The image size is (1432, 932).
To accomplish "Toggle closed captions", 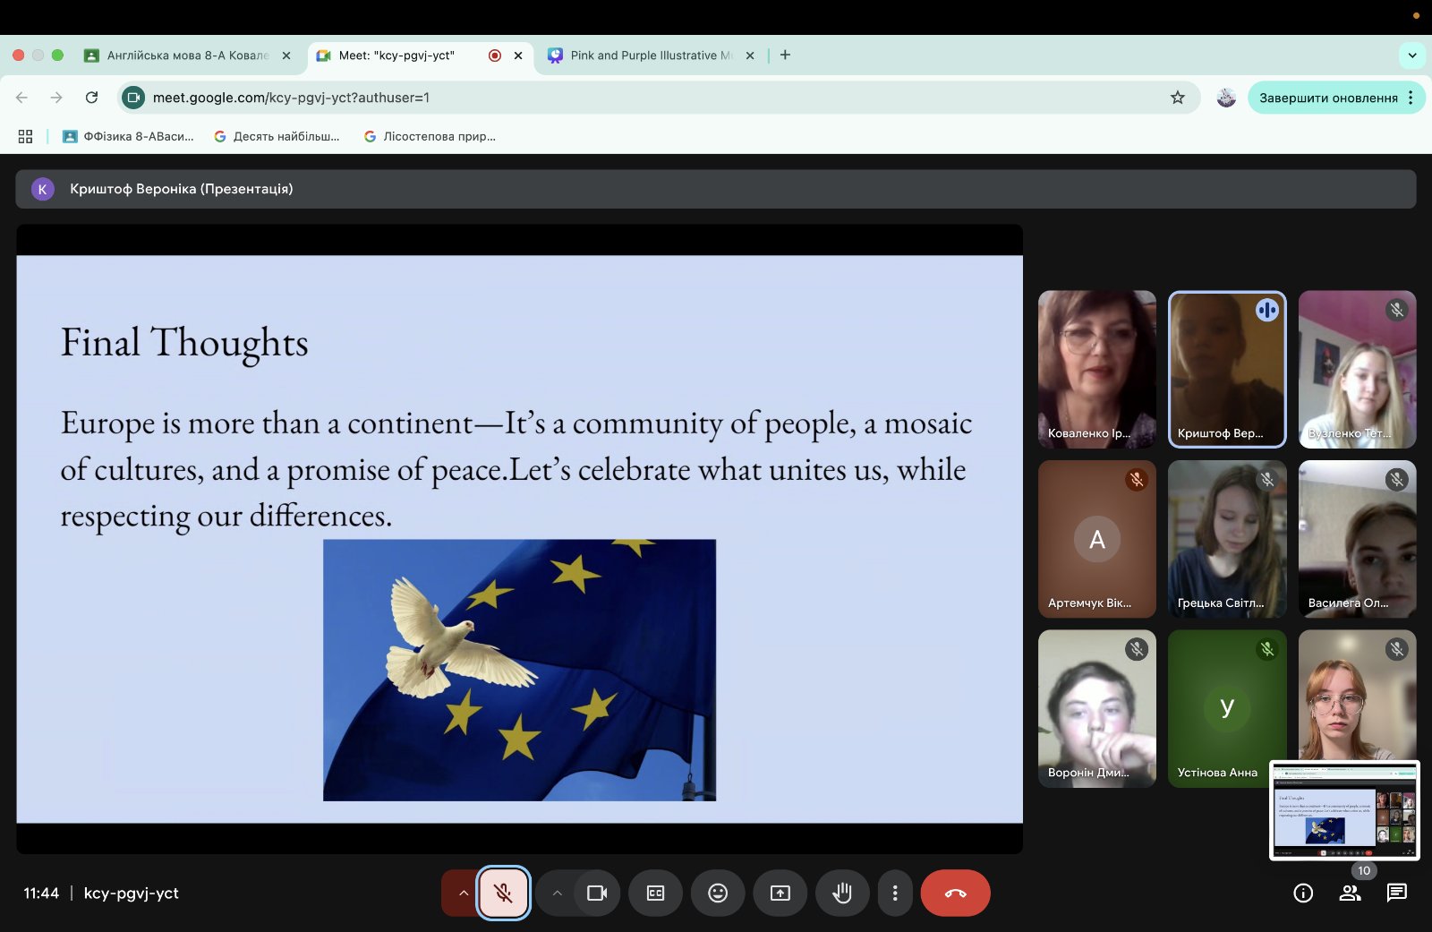I will click(x=655, y=893).
